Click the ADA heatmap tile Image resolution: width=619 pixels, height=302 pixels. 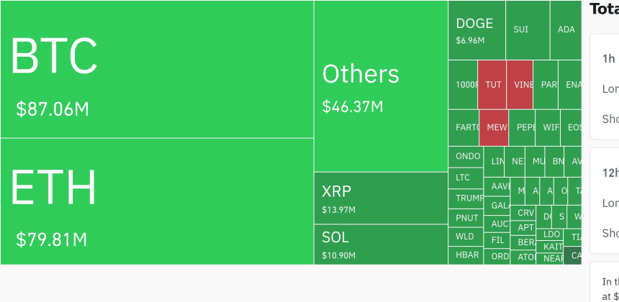(566, 30)
